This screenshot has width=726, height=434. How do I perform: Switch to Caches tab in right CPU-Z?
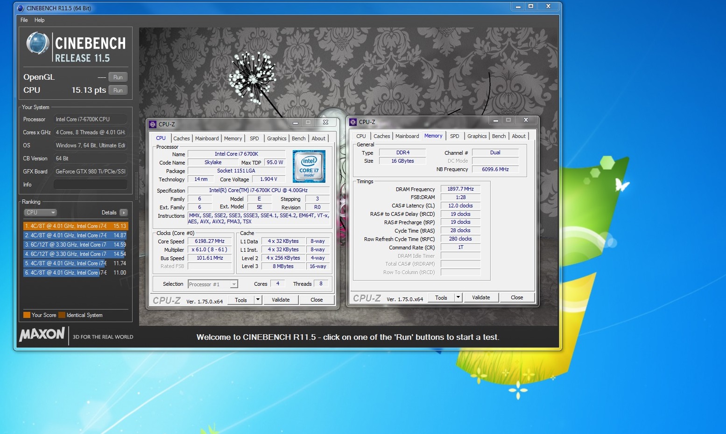[381, 136]
